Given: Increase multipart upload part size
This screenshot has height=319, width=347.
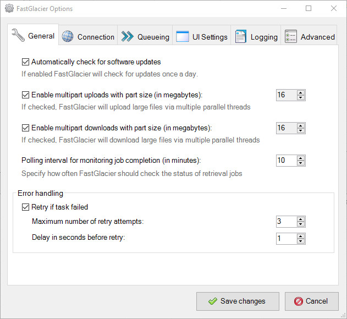Looking at the screenshot, I should (300, 92).
